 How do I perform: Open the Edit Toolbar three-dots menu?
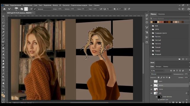3,90
